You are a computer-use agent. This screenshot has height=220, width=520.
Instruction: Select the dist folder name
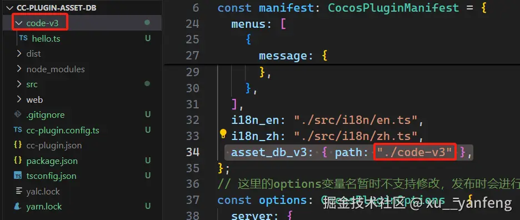(x=33, y=54)
